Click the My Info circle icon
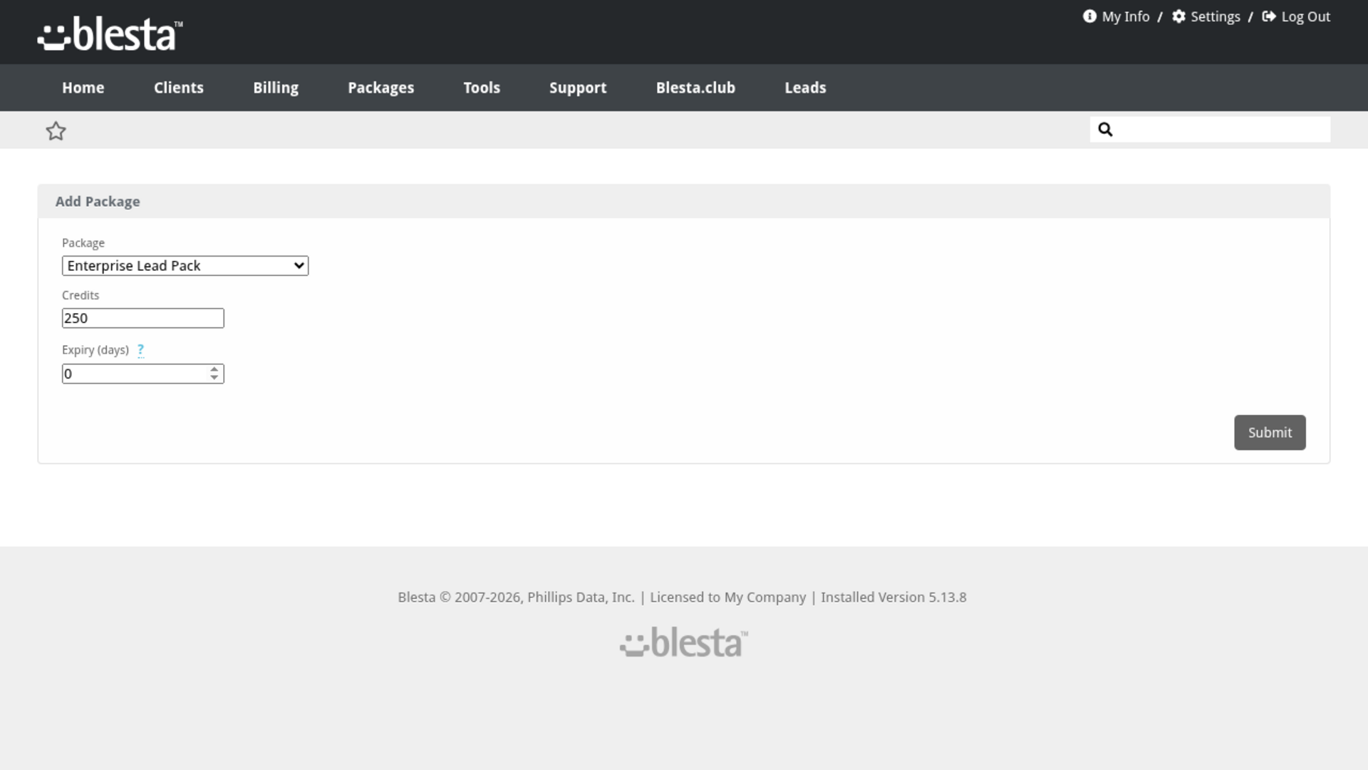The height and width of the screenshot is (770, 1368). coord(1089,16)
